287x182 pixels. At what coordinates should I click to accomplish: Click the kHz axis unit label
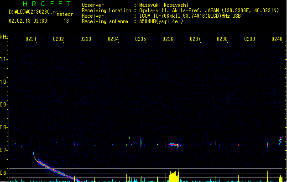[4, 37]
